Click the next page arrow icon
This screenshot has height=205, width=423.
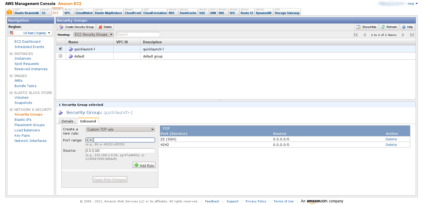(403, 35)
